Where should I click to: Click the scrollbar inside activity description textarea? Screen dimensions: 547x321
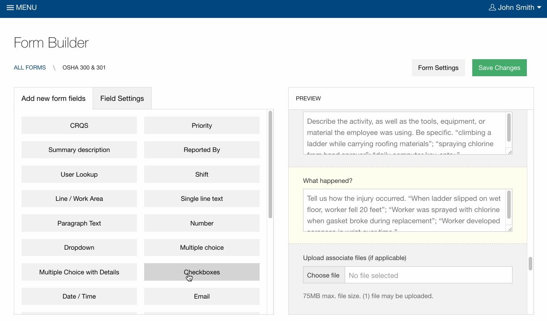click(x=509, y=128)
